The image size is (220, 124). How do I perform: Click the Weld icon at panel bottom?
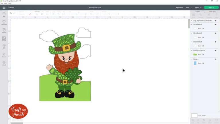coord(198,120)
